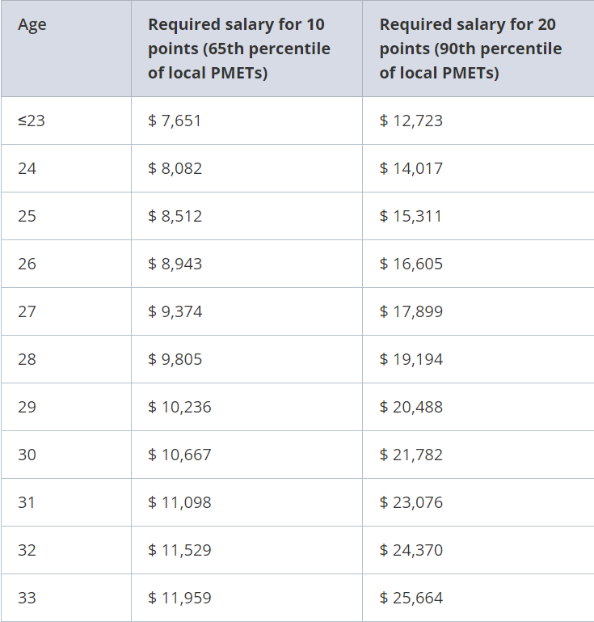This screenshot has height=622, width=594.
Task: Select the age 26 cell
Action: click(x=27, y=264)
